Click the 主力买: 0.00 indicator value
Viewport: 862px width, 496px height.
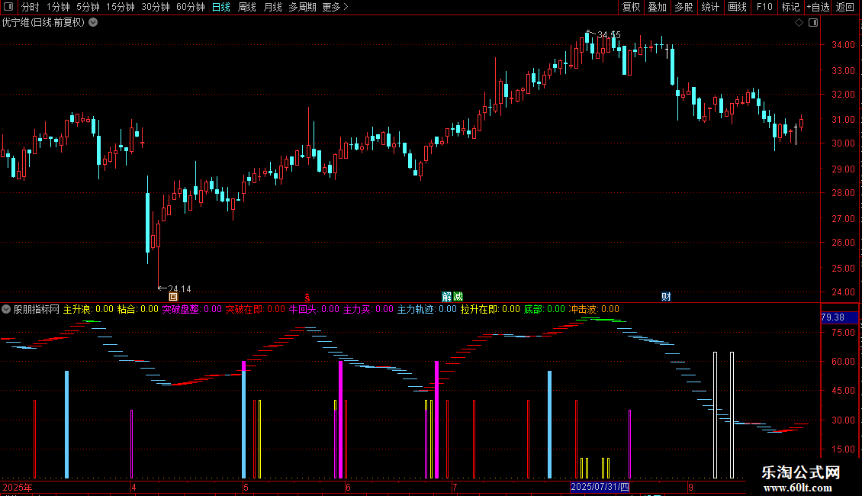(x=368, y=309)
